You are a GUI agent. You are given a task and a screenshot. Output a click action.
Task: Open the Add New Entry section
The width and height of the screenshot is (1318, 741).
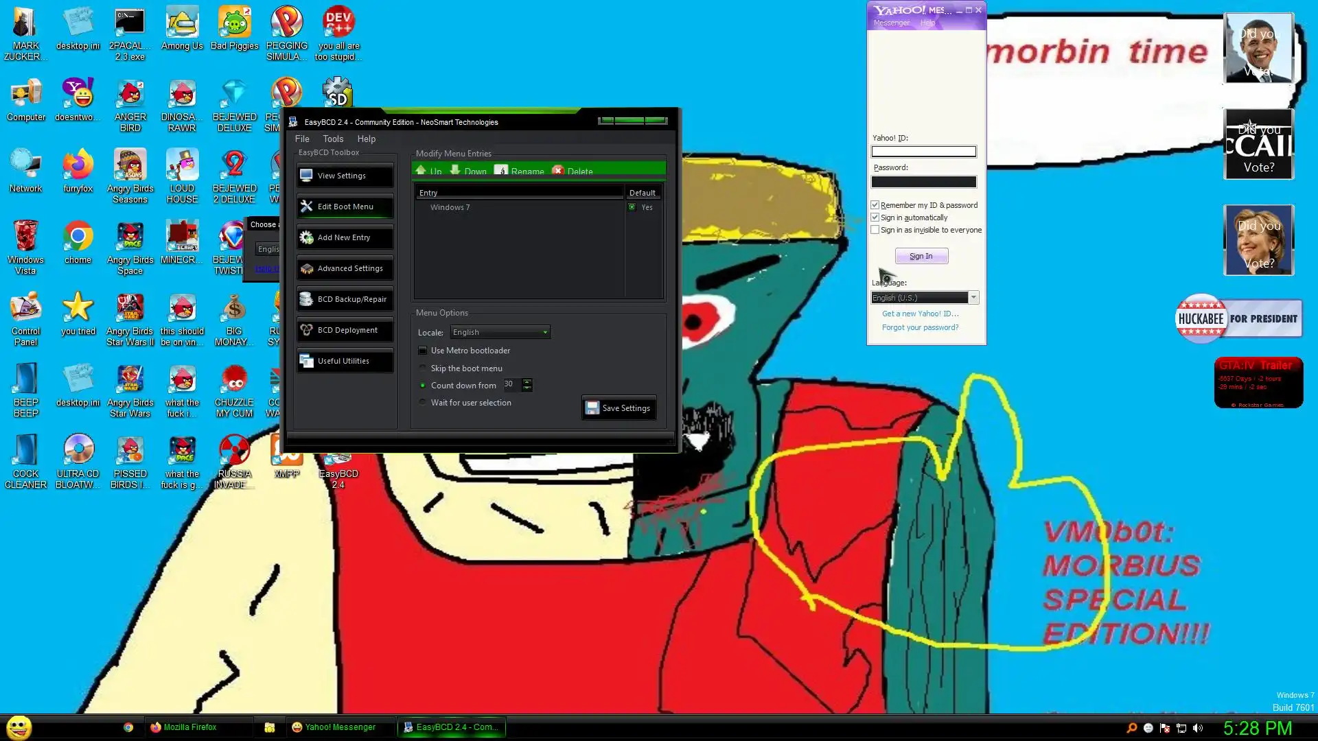pyautogui.click(x=345, y=237)
